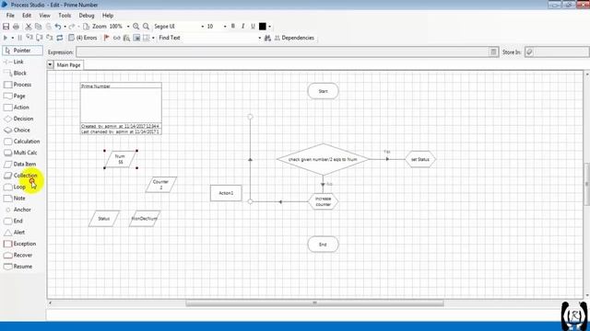Open the Find Text dropdown arrow

259,38
